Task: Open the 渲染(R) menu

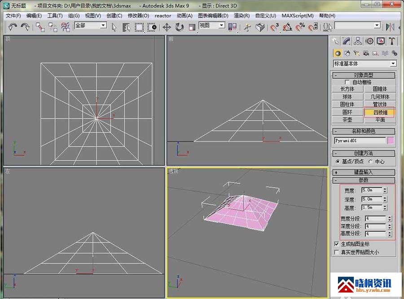Action: (242, 16)
